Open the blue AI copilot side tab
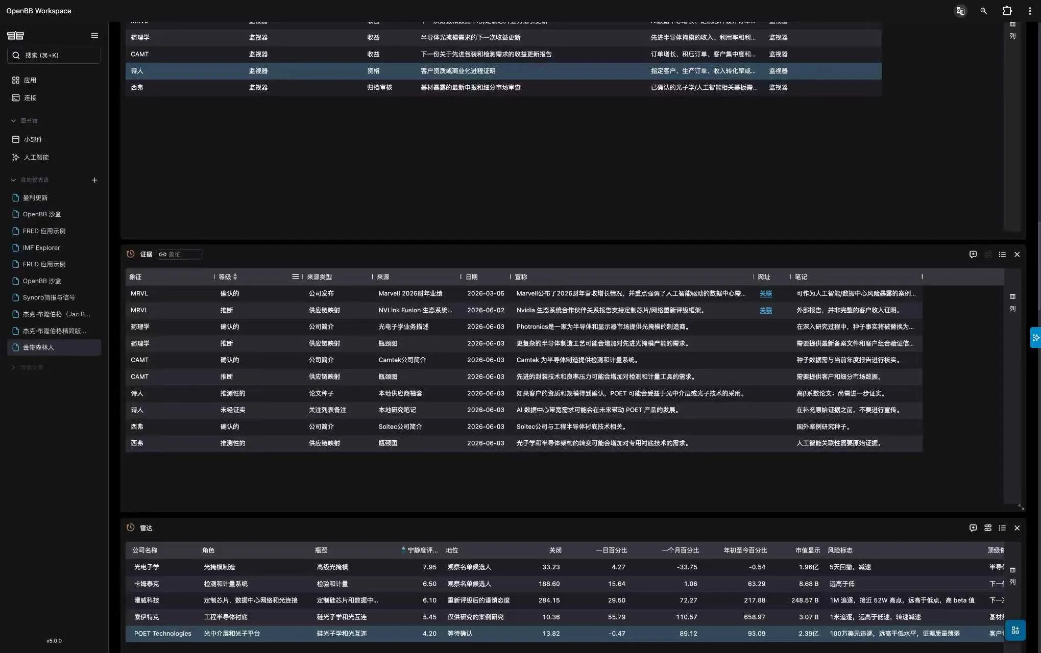The width and height of the screenshot is (1041, 653). (x=1035, y=337)
